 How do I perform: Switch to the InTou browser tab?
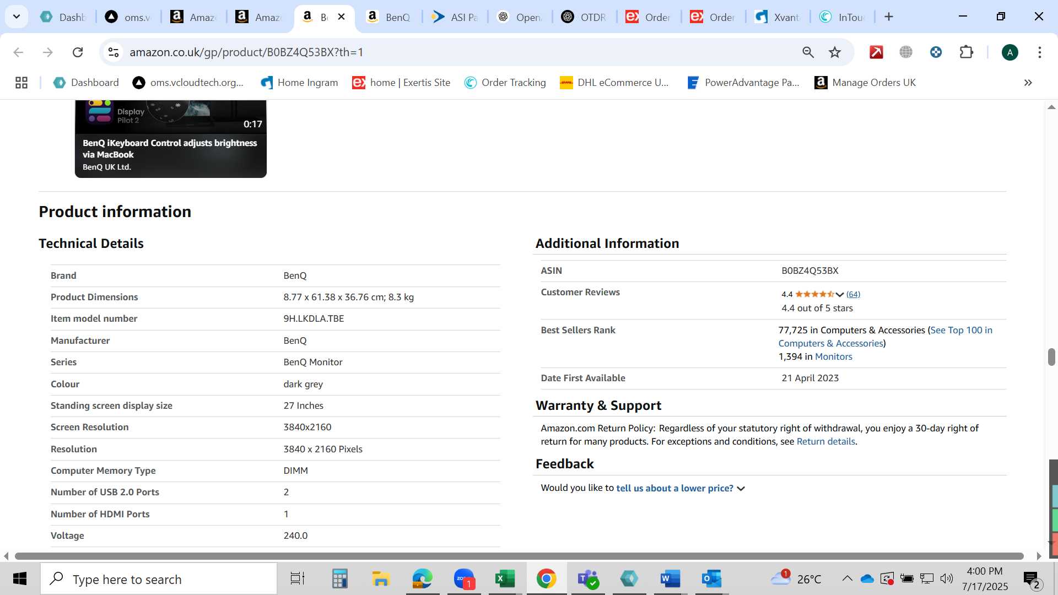pos(842,17)
